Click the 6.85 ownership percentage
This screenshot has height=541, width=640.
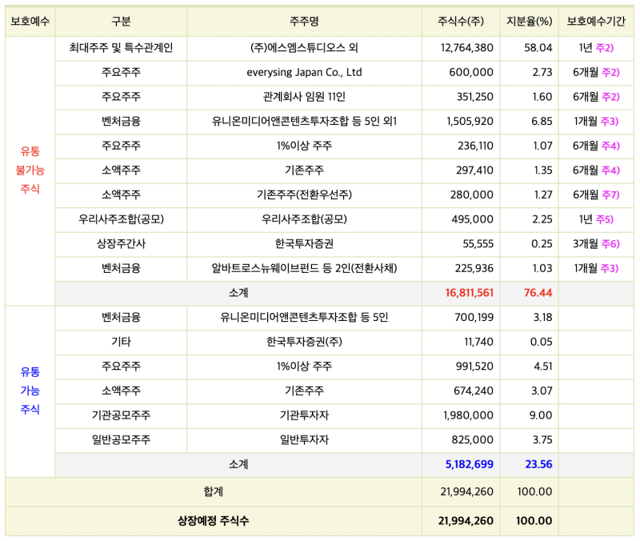click(542, 122)
